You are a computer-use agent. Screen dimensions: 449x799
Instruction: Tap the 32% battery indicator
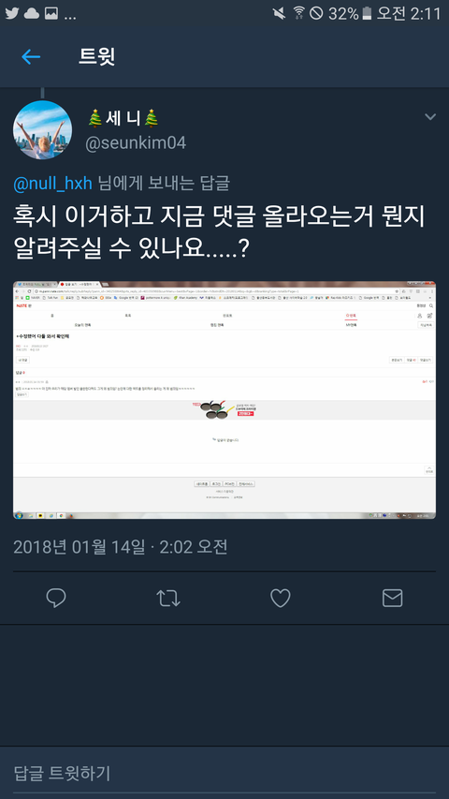coord(350,14)
